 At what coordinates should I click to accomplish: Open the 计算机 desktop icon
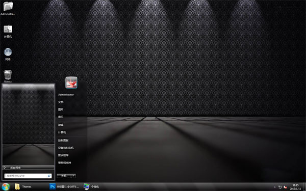coord(8,31)
